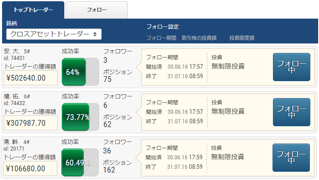Image resolution: width=319 pixels, height=180 pixels.
Task: Click the ¥307987.70 earnings field
Action: (31, 123)
